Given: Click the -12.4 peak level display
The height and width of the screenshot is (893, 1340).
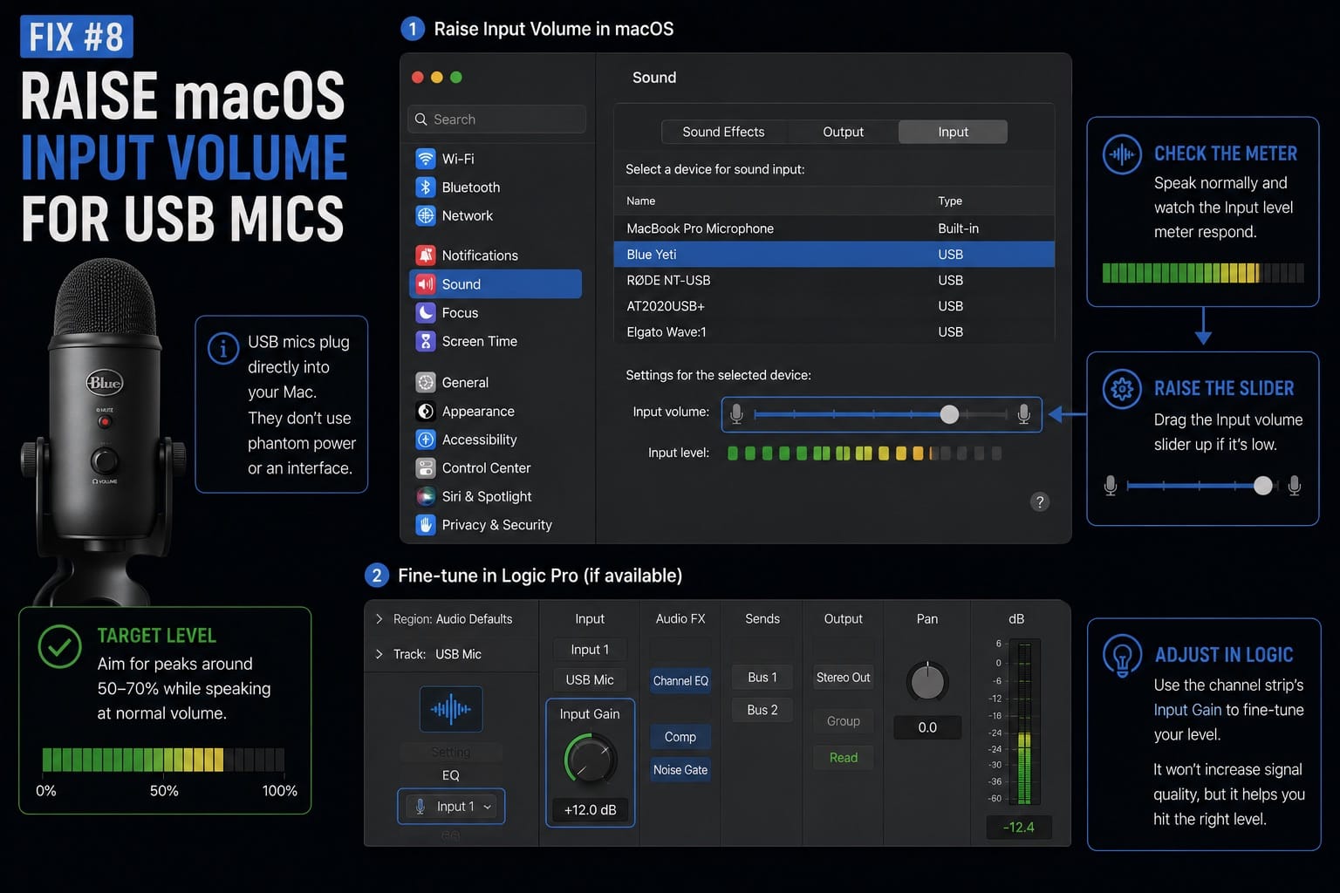Looking at the screenshot, I should click(x=1018, y=827).
